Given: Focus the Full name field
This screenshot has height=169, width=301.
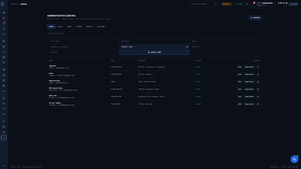Looking at the screenshot, I should pyautogui.click(x=84, y=41).
